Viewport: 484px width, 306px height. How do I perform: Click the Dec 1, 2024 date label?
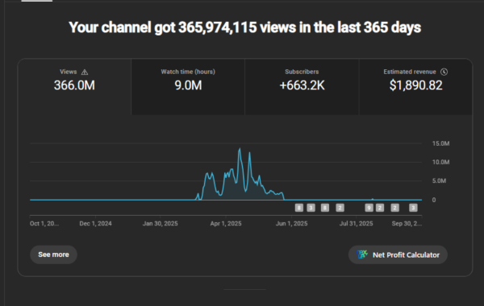95,223
